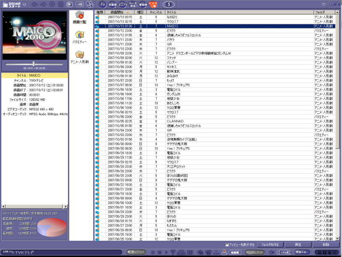Image resolution: width=342 pixels, height=257 pixels.
Task: Open the dropdown arrow at the toolbar's right end
Action: pyautogui.click(x=324, y=4)
